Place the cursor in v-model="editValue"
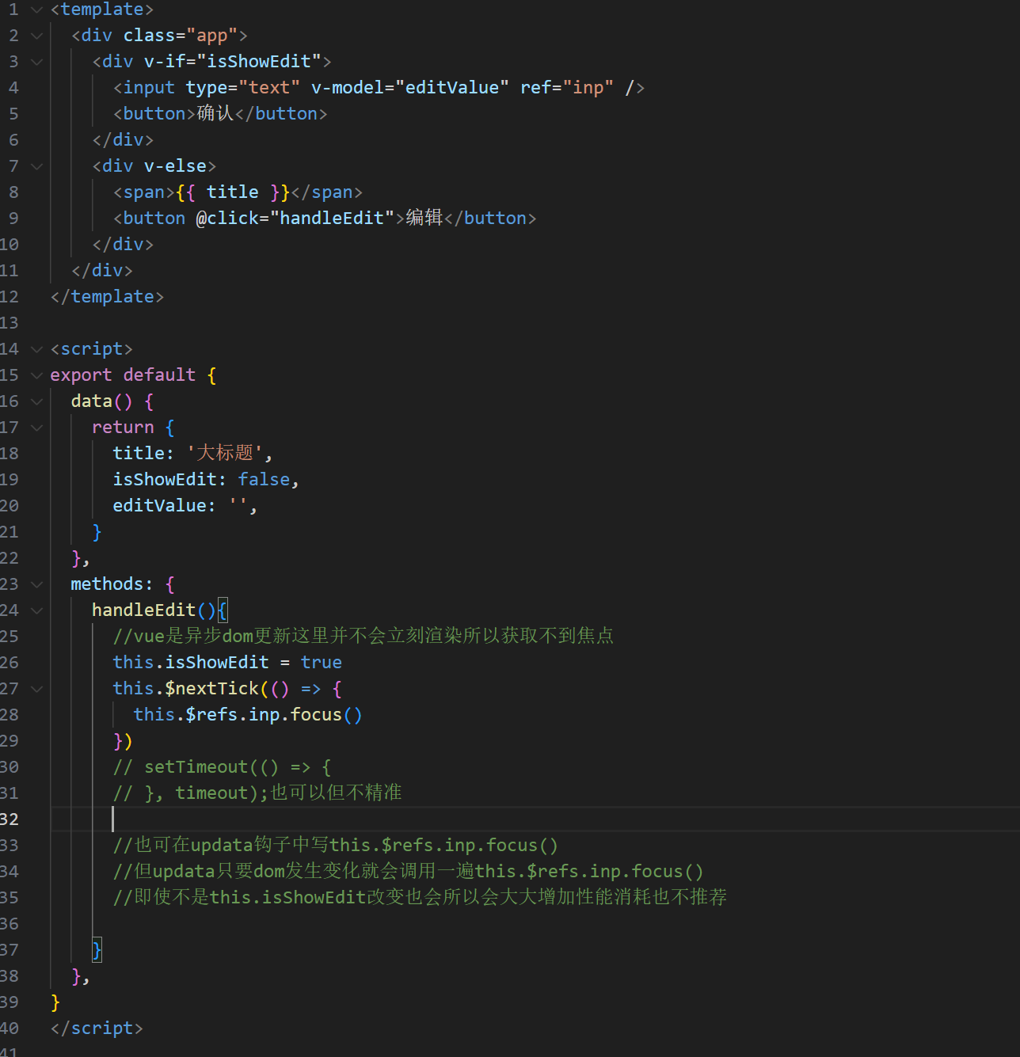The height and width of the screenshot is (1057, 1020). click(410, 88)
